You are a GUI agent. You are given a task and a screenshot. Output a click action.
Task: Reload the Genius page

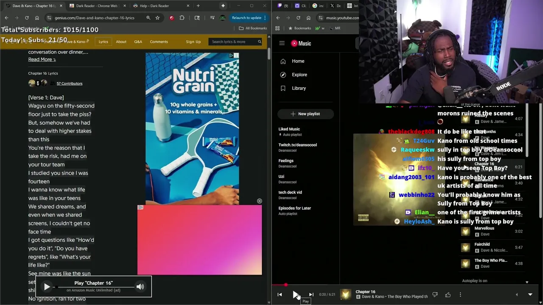[27, 18]
